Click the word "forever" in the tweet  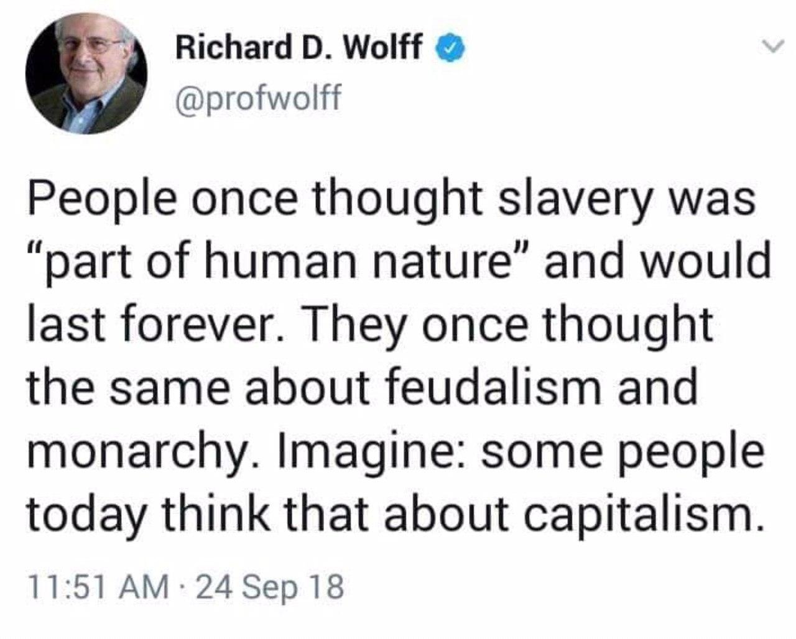pos(193,324)
